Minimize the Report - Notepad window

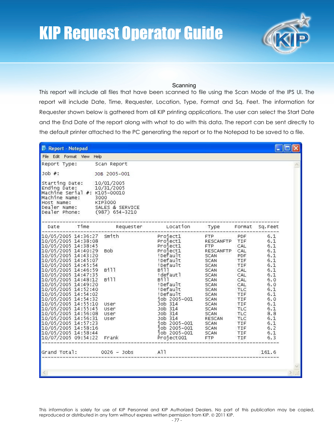click(x=279, y=148)
